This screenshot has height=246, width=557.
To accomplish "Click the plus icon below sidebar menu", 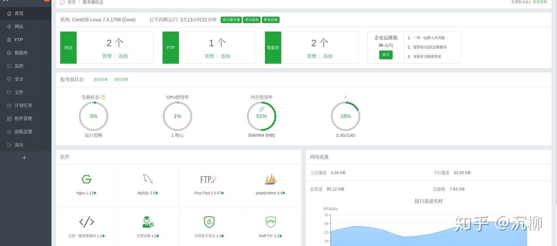I will 24,157.
